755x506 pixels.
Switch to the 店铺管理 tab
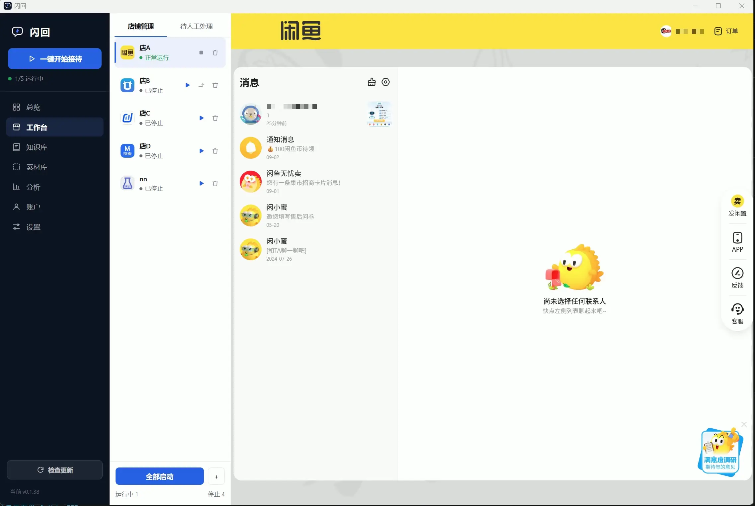(141, 26)
